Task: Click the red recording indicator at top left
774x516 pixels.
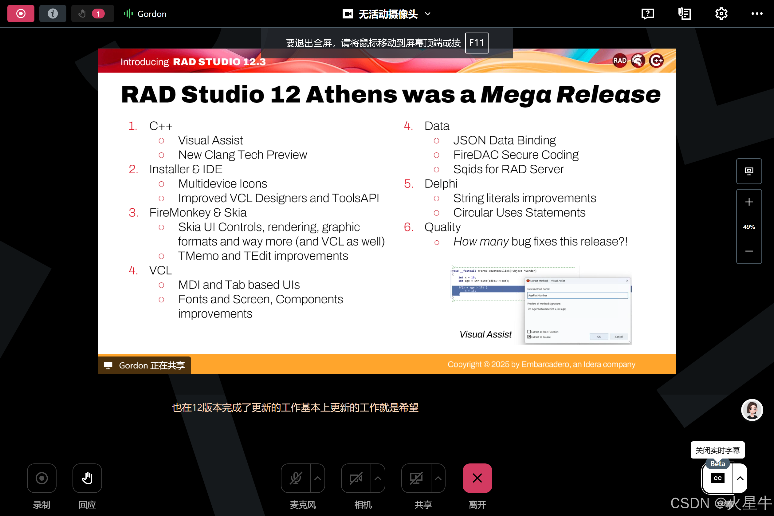Action: click(x=21, y=14)
